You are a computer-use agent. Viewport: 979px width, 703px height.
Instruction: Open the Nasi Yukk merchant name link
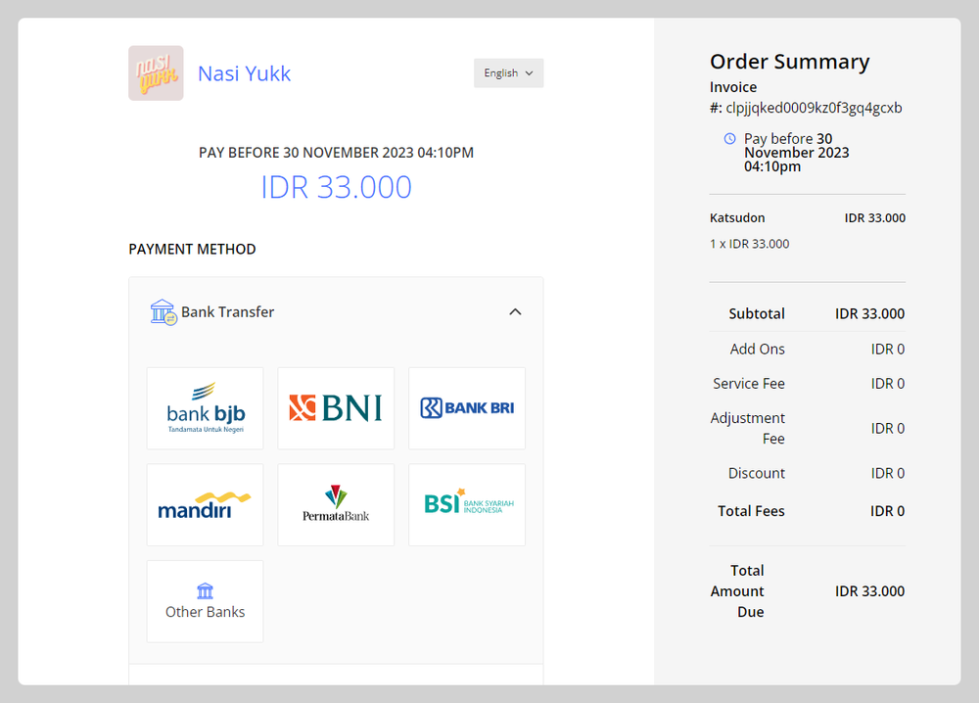pyautogui.click(x=244, y=73)
